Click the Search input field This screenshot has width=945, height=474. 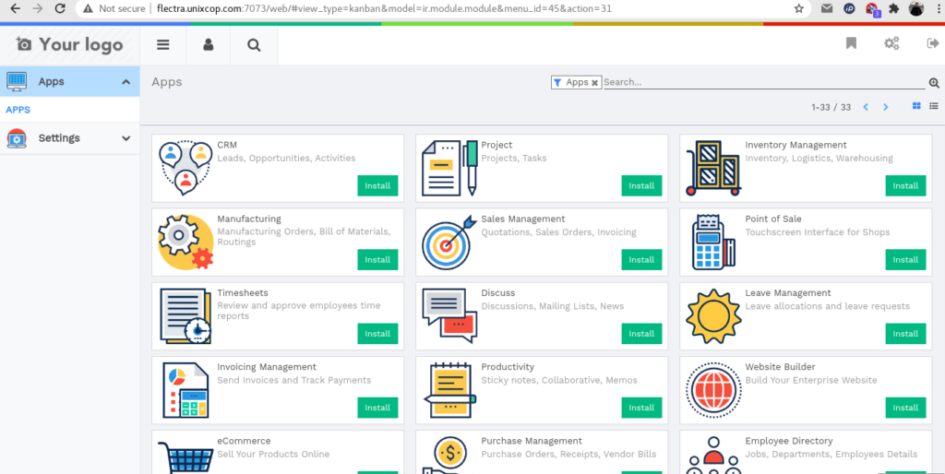(764, 82)
